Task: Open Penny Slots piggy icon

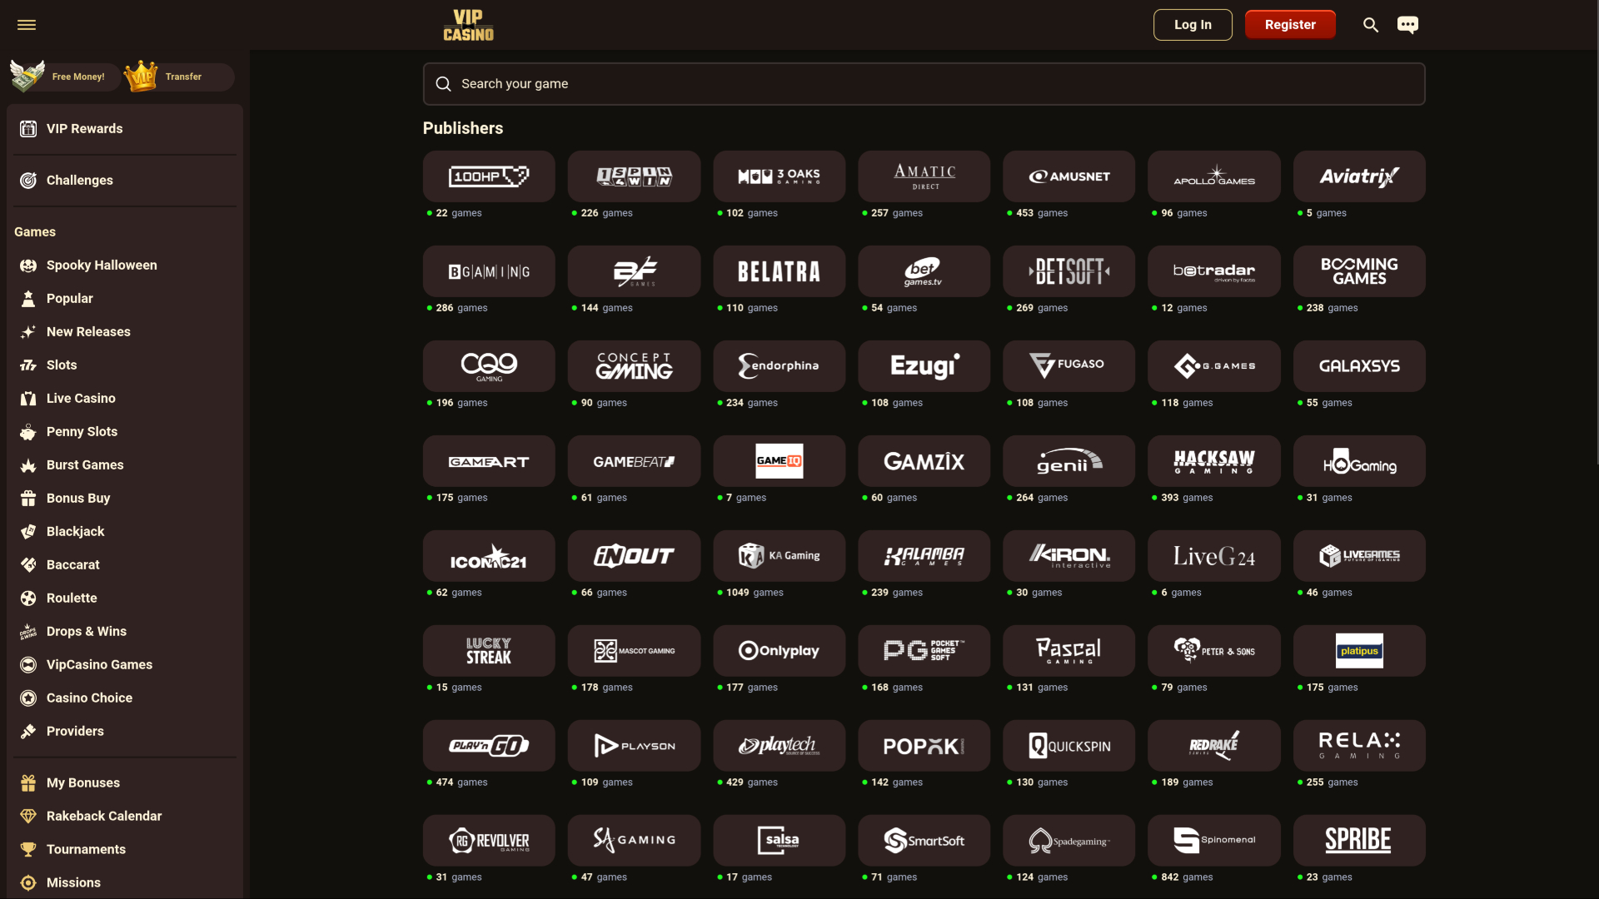Action: (28, 431)
